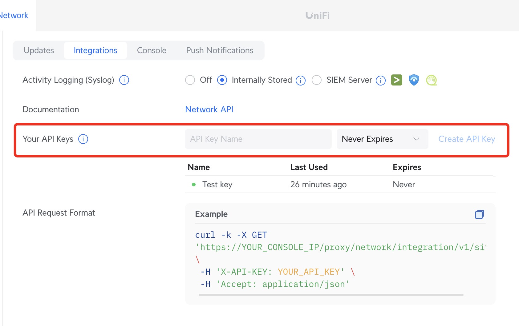Select the SIEM Server radio option

[x=317, y=80]
